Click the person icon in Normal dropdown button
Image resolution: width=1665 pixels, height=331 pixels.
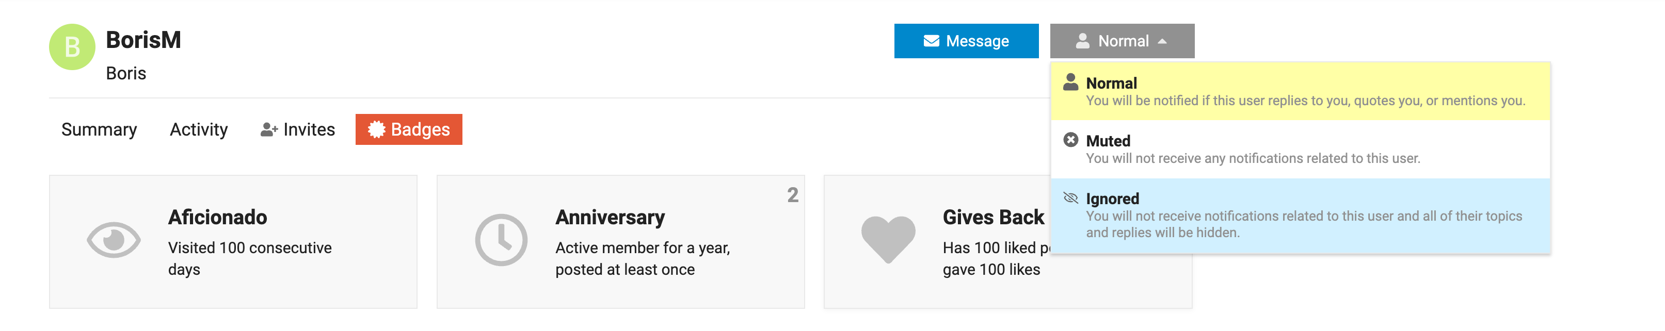(1083, 41)
